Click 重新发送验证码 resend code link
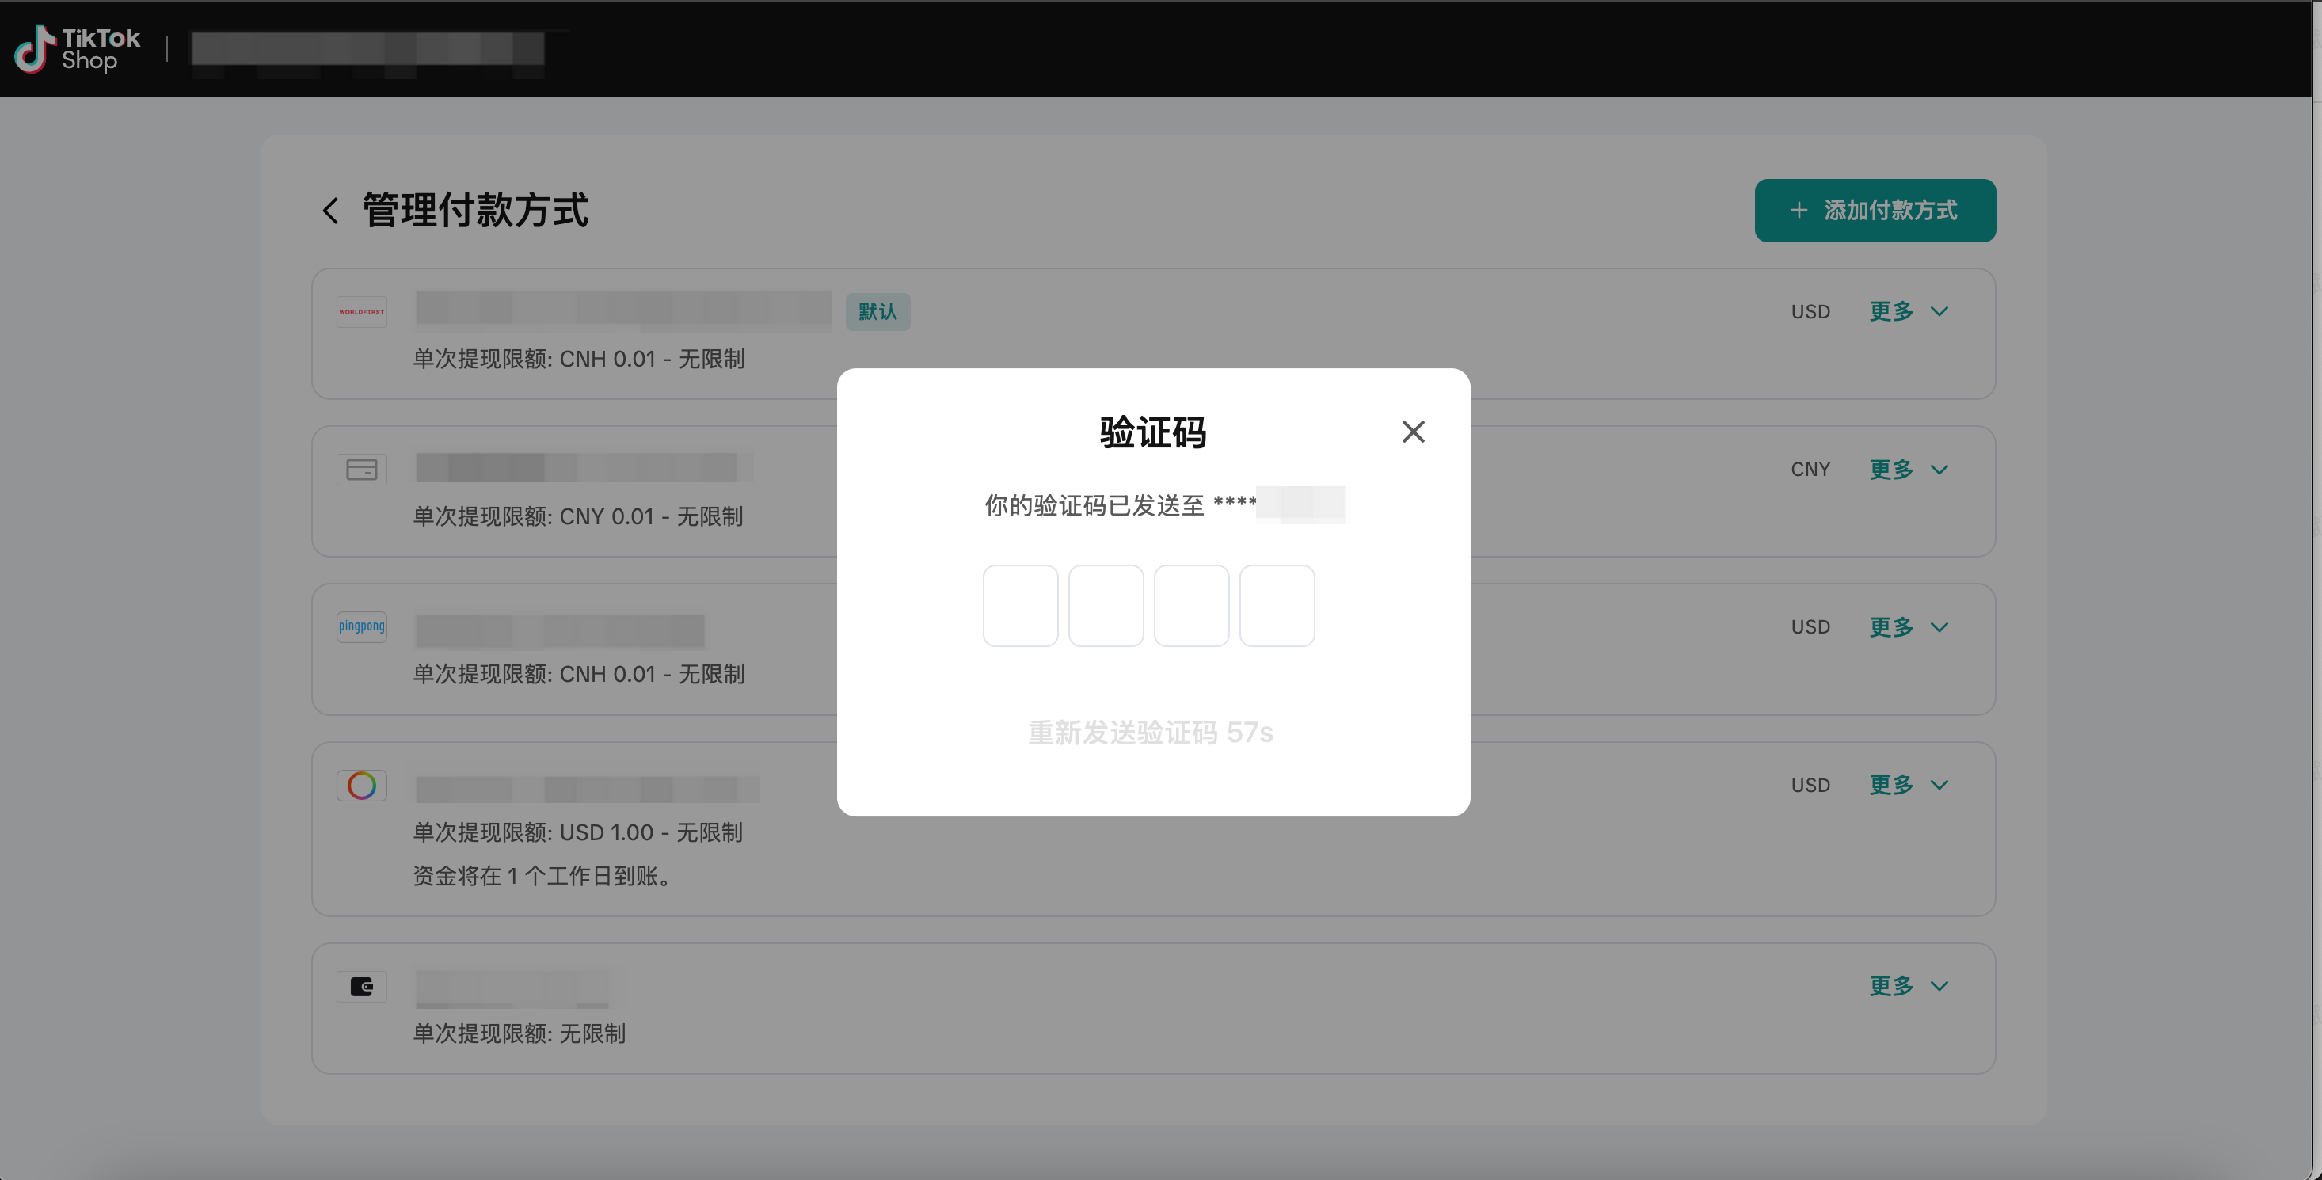 [x=1150, y=732]
